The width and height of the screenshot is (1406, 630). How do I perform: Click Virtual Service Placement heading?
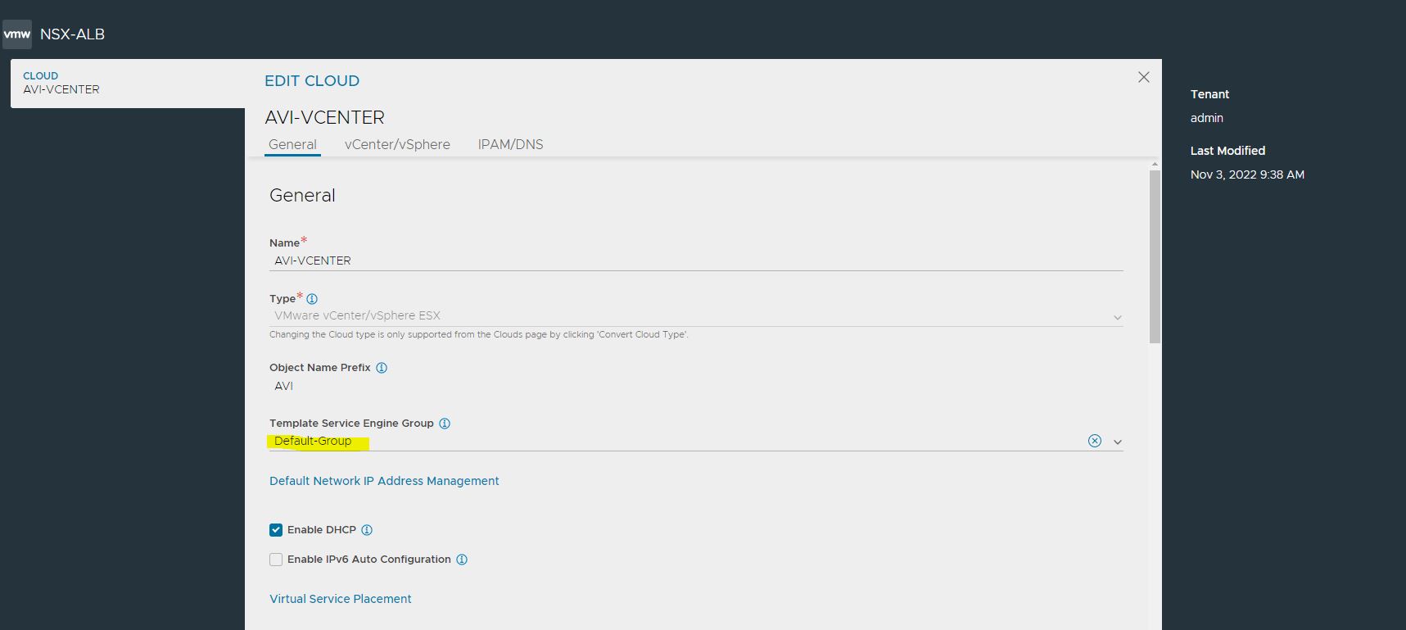[341, 599]
